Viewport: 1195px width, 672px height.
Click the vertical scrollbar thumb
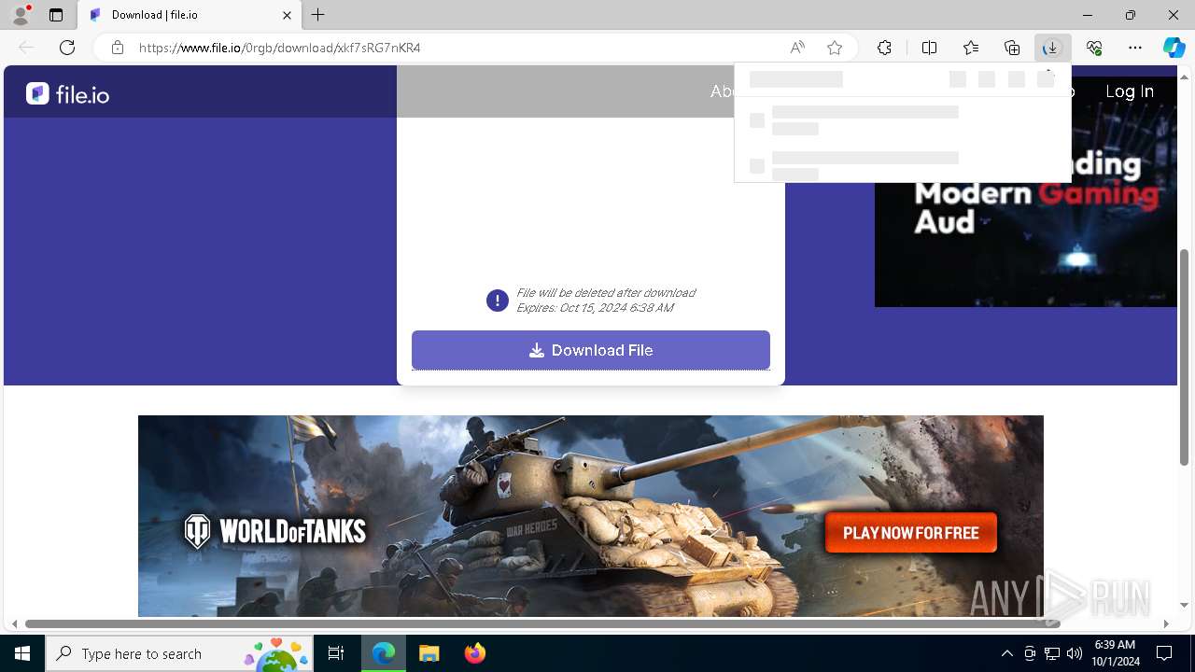[x=1185, y=357]
